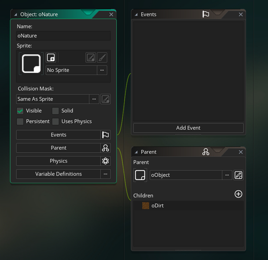Screen dimensions: 268x260
Task: Collapse the Object: oNature panel triangle
Action: click(16, 15)
